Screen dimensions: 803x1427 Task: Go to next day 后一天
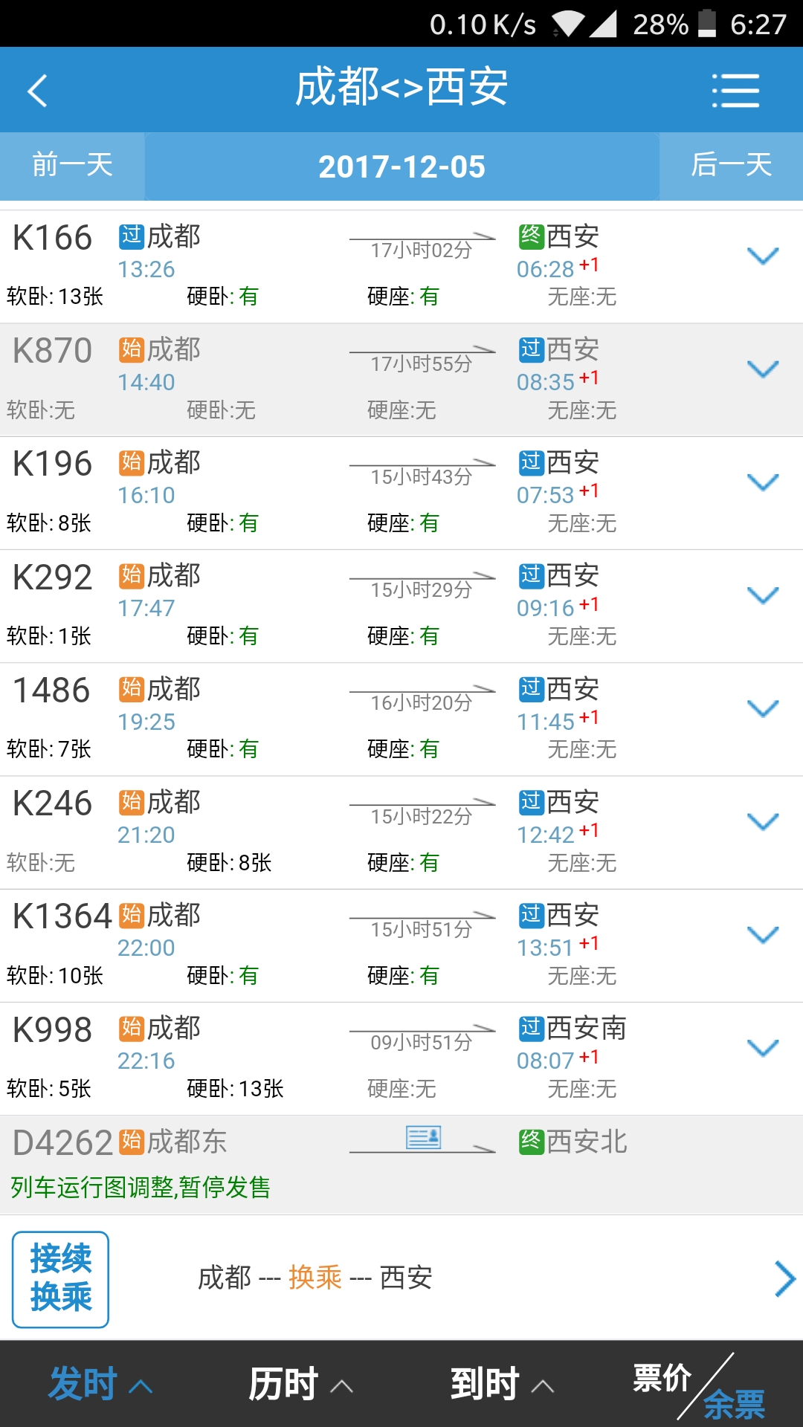point(732,165)
